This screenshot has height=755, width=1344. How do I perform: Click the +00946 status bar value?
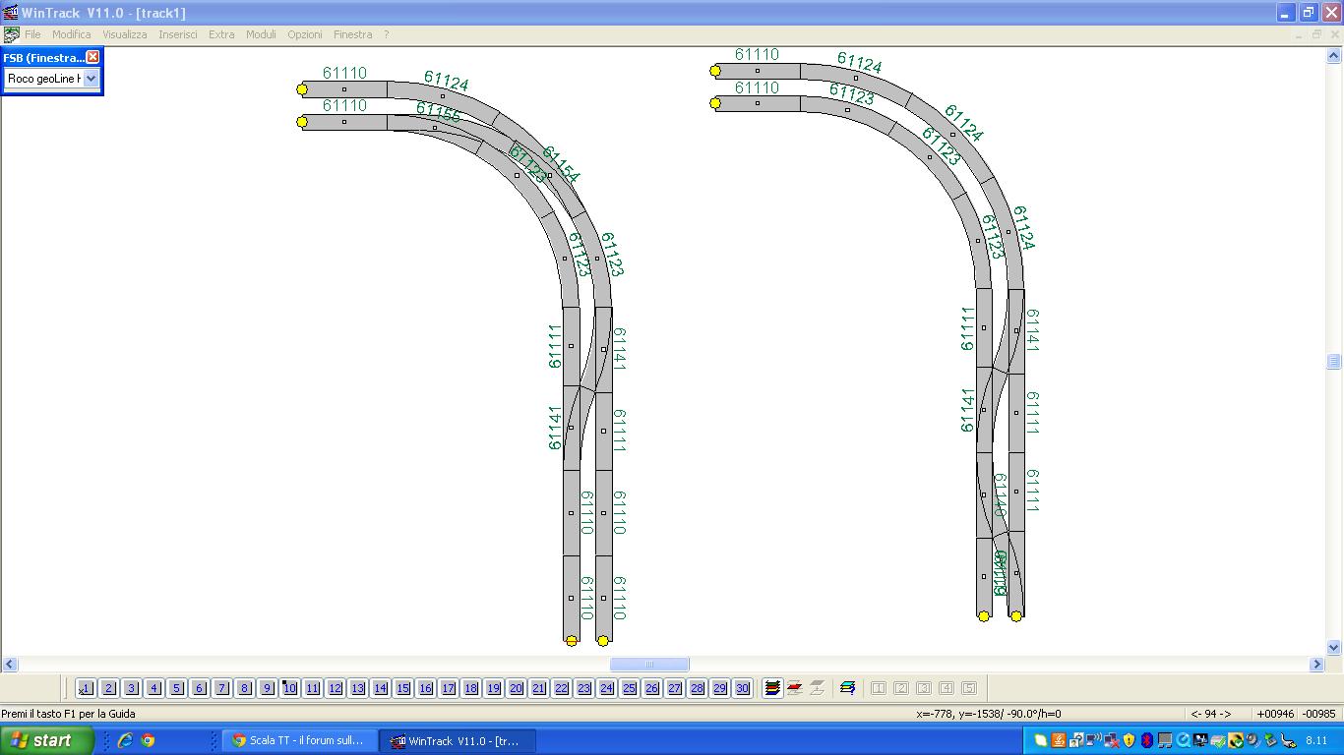pos(1274,714)
